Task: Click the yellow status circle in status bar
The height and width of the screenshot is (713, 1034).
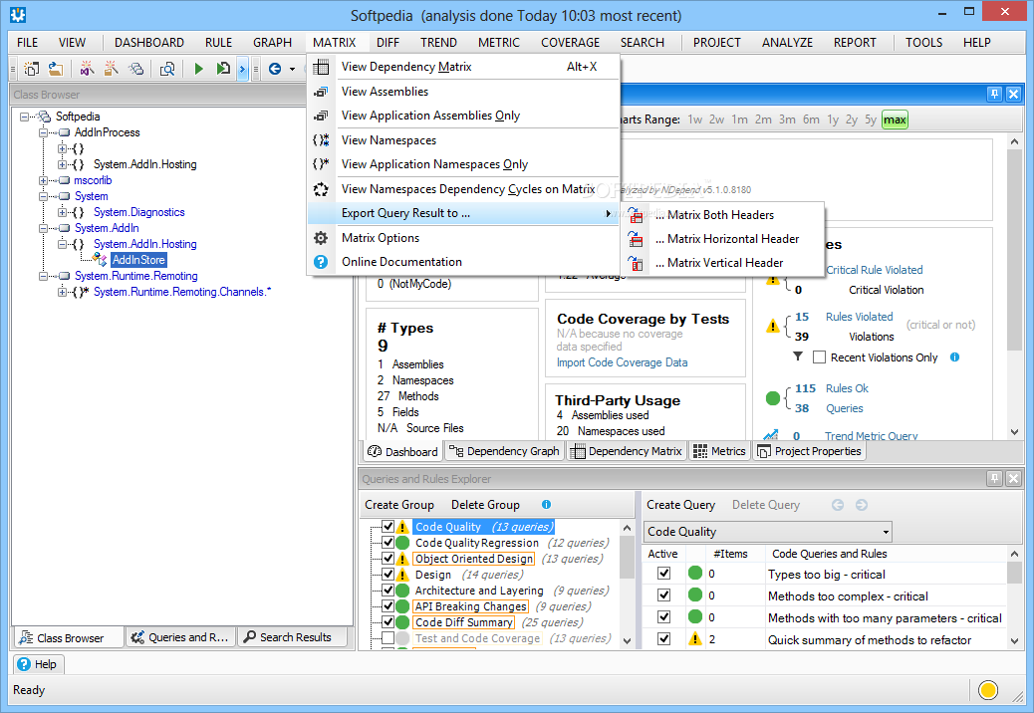Action: (988, 690)
